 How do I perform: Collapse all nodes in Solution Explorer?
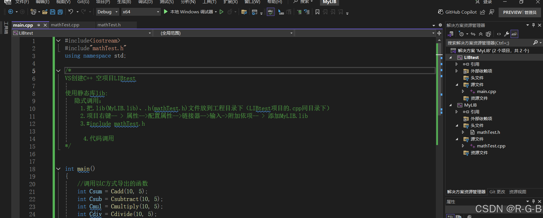pos(481,34)
